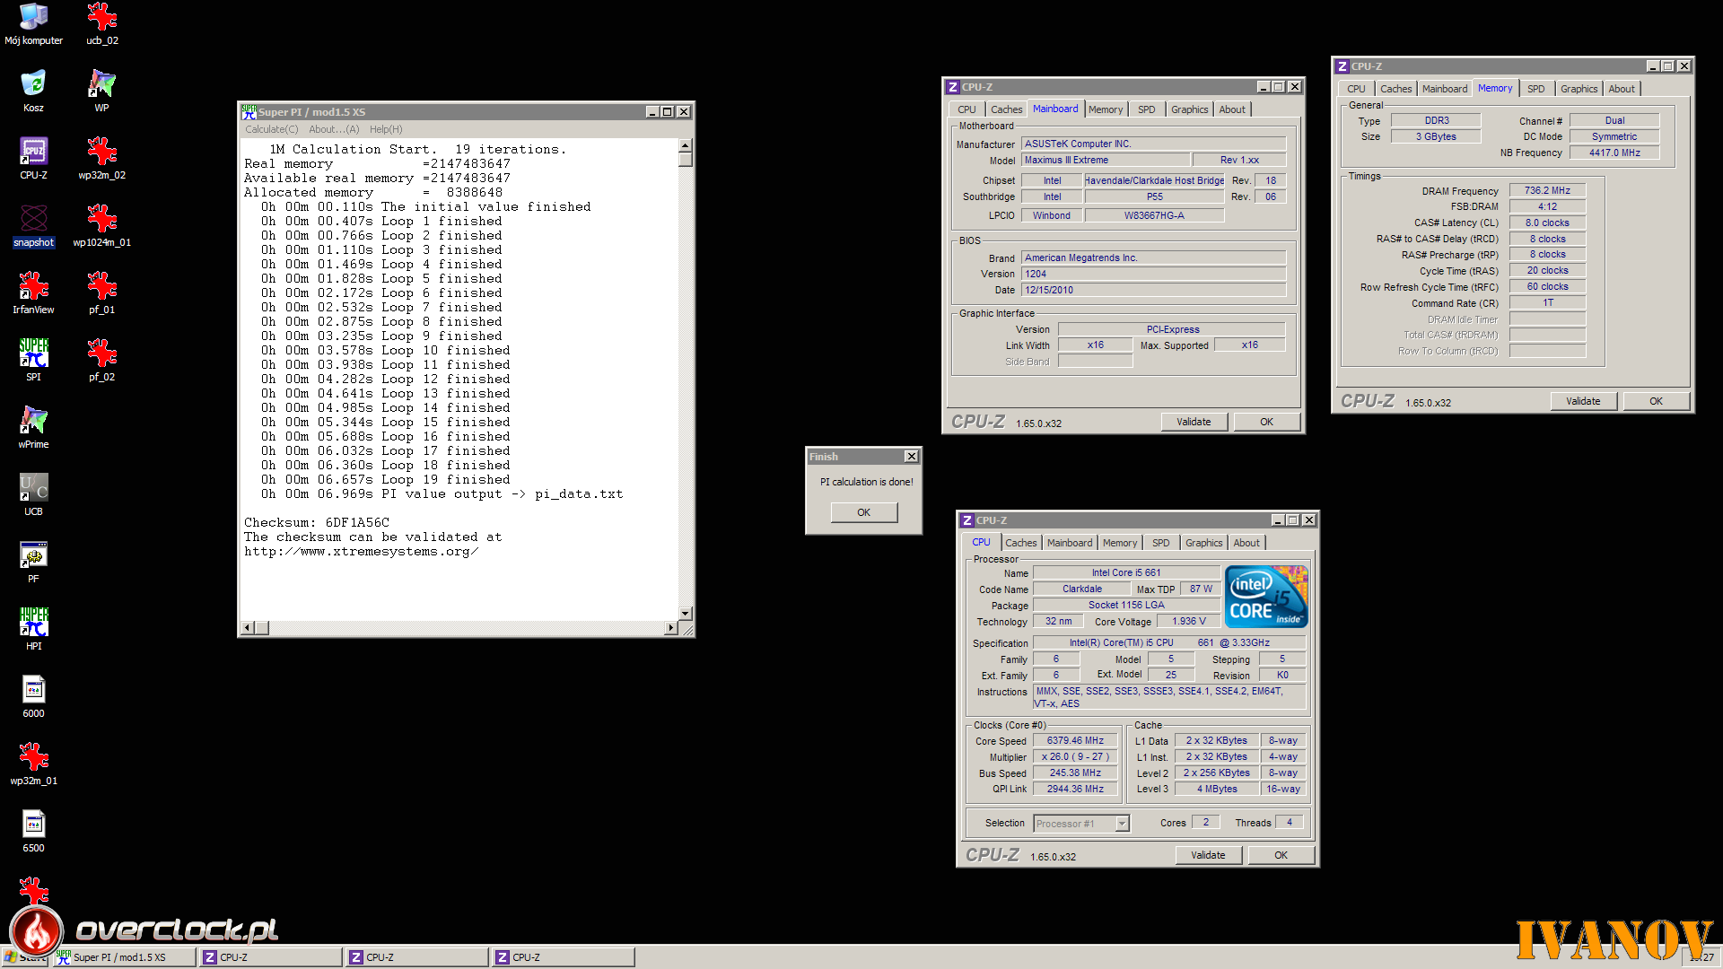Switch to SPD tab in Mainboard CPU-Z window
The width and height of the screenshot is (1723, 969).
[1146, 109]
